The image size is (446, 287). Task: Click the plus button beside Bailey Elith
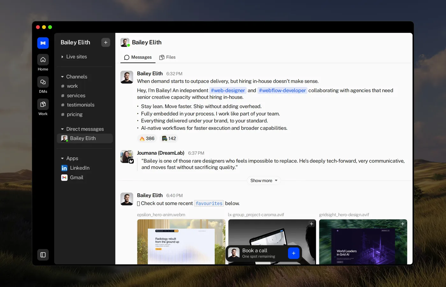[x=106, y=42]
